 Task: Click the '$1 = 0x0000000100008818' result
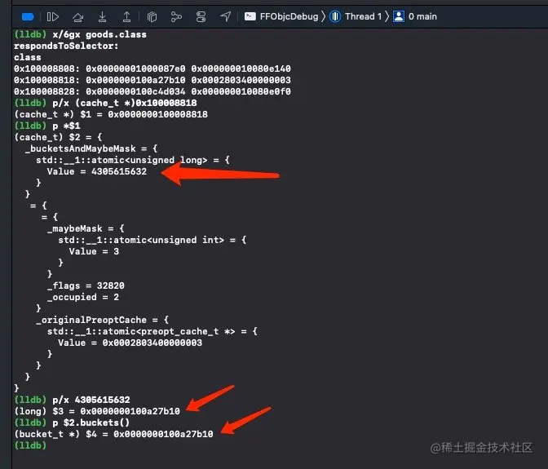pos(144,115)
